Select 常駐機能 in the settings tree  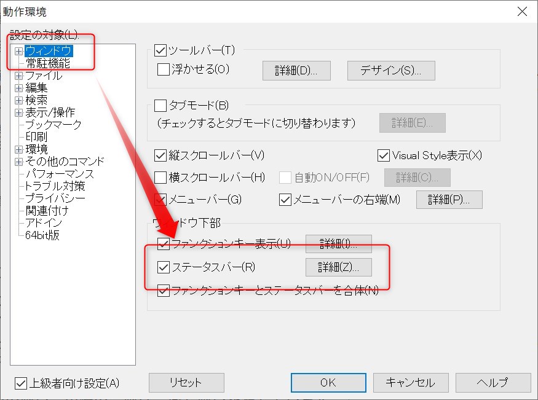coord(48,63)
